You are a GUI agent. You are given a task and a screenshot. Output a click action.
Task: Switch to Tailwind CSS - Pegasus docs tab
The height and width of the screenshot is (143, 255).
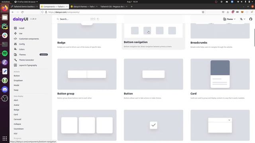click(114, 7)
